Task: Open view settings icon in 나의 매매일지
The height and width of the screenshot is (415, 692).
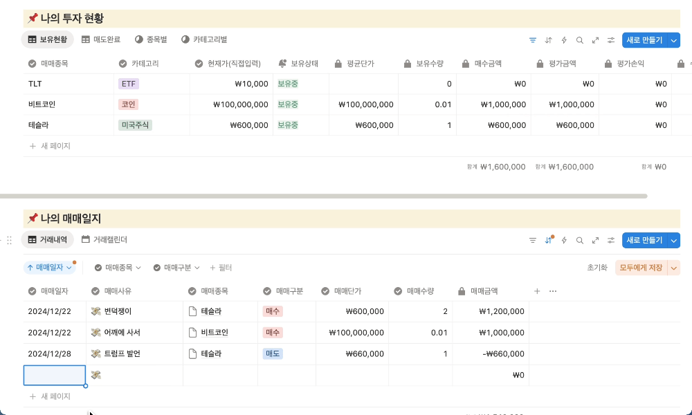Action: coord(611,240)
